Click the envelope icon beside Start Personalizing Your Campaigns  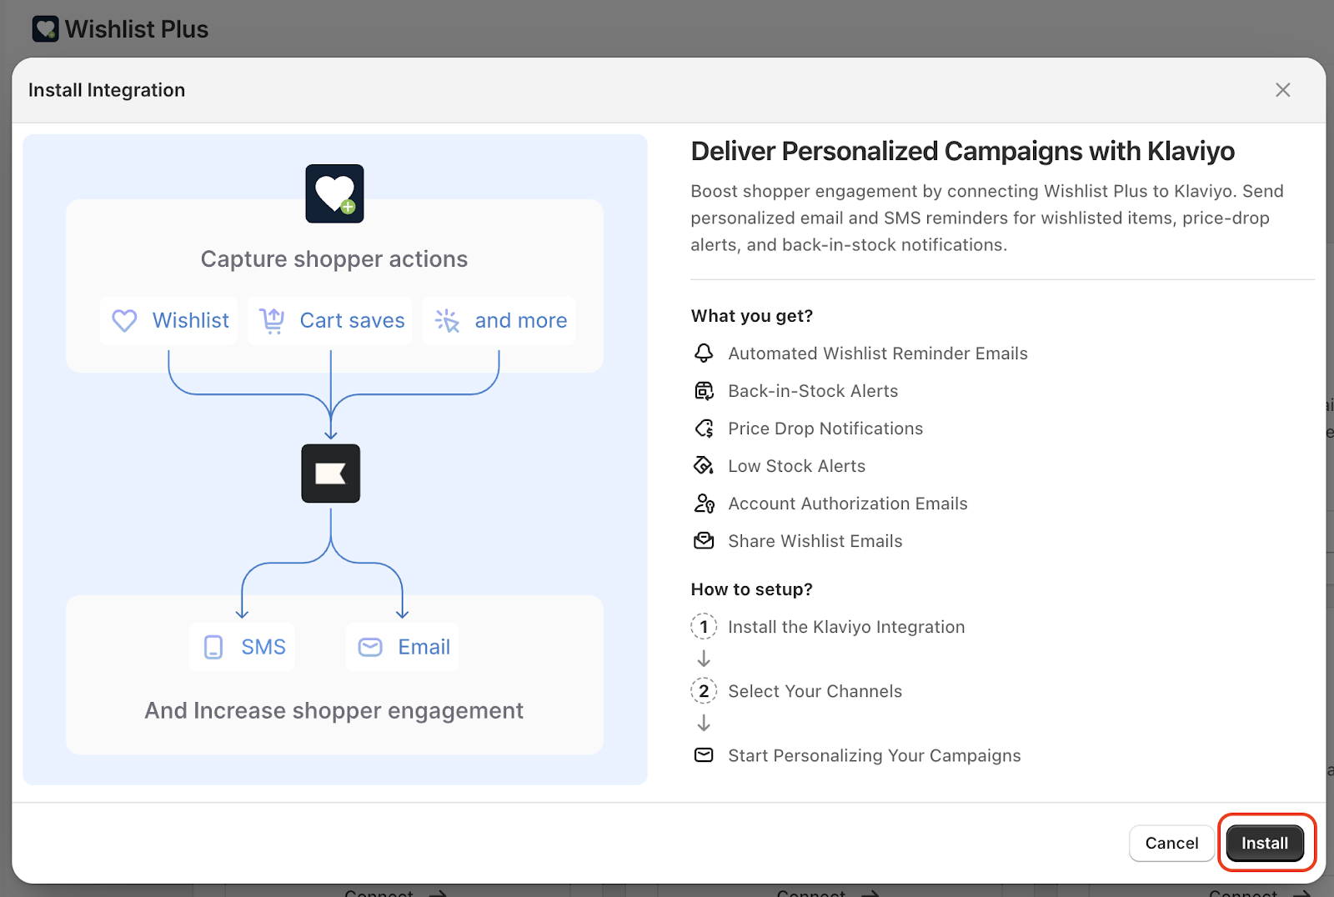(x=704, y=755)
